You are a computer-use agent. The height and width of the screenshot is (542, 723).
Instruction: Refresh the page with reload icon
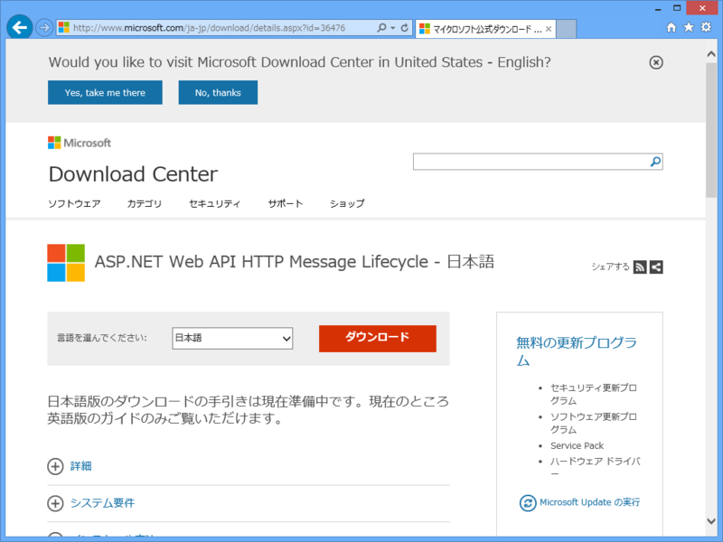404,28
